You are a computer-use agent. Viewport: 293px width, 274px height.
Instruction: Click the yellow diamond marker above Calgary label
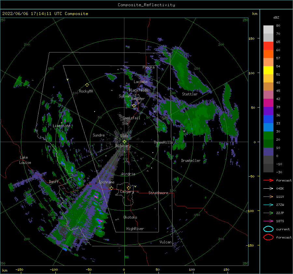129,188
